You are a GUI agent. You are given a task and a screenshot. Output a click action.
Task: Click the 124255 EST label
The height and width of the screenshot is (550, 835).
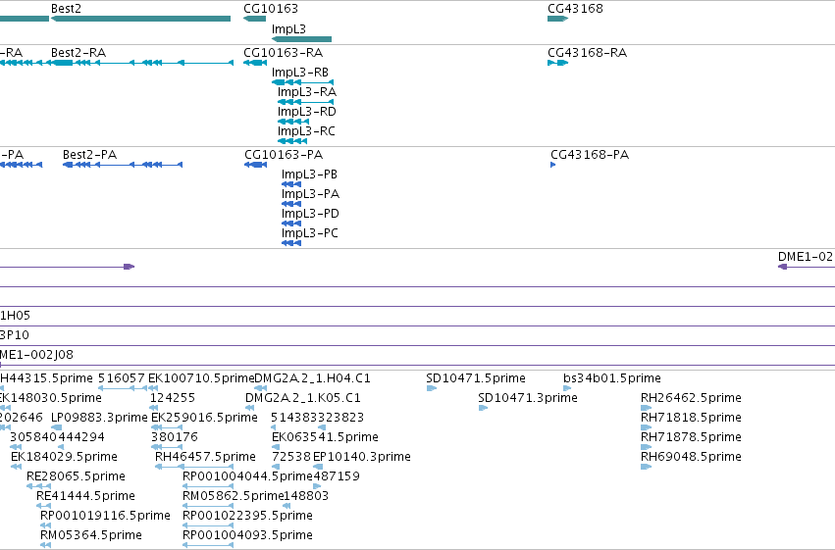point(173,398)
